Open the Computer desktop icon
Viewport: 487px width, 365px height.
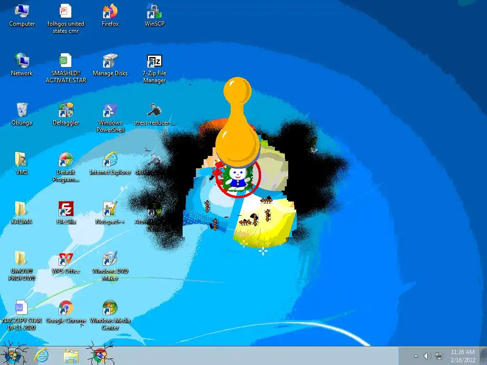coord(22,16)
